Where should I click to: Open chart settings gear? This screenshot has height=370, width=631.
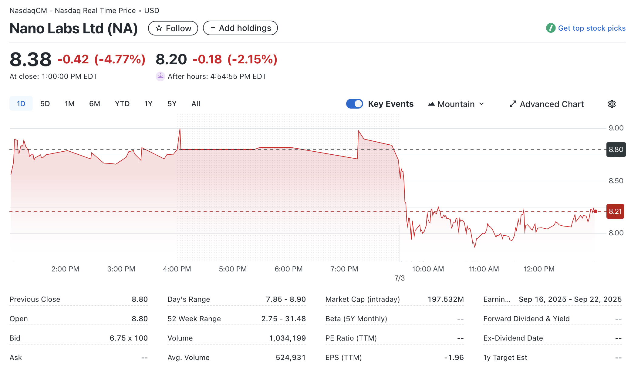(612, 104)
